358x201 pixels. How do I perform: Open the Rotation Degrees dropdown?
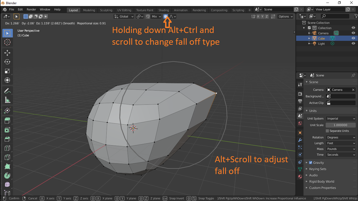click(x=341, y=137)
